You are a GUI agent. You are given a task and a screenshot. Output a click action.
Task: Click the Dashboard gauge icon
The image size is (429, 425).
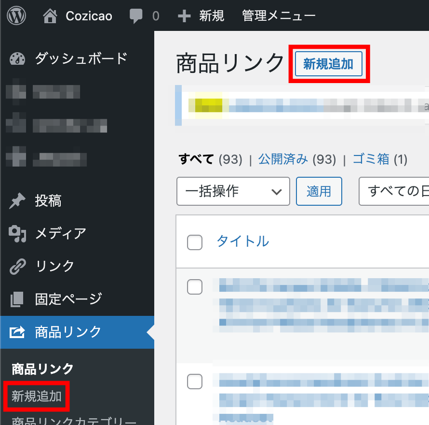17,58
